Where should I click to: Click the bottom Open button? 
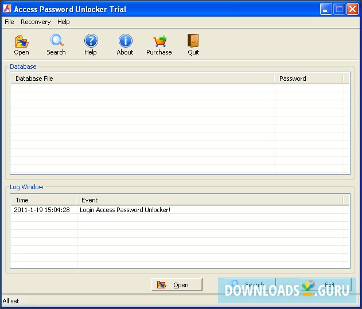pyautogui.click(x=177, y=285)
